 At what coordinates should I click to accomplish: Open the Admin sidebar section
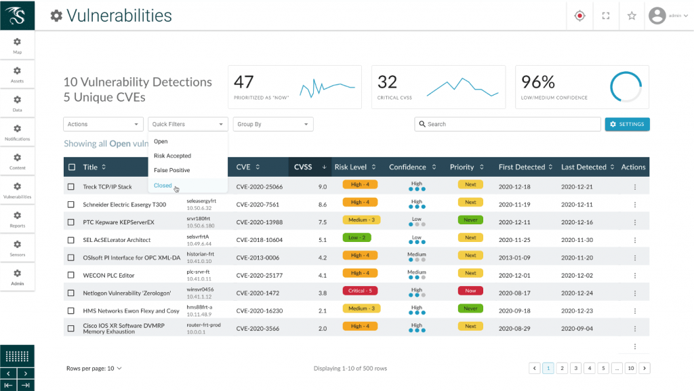(x=17, y=277)
